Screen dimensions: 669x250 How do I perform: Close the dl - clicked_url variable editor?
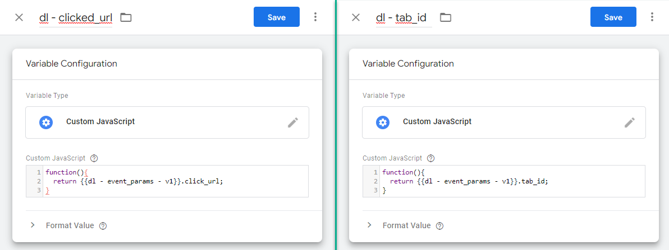coord(19,17)
